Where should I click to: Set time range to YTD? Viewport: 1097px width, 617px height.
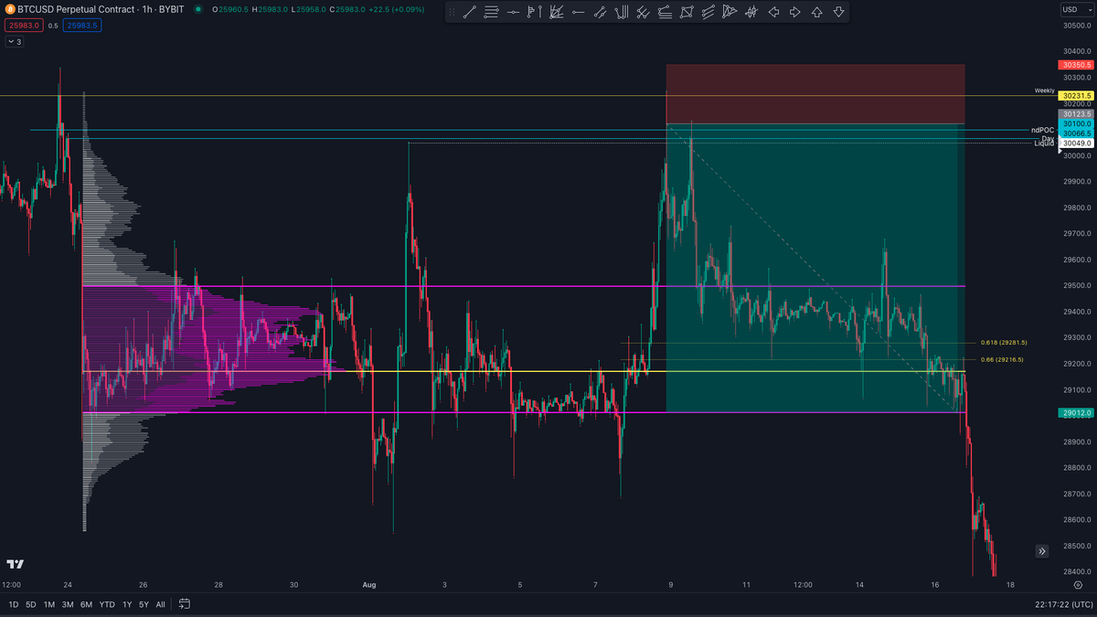point(107,604)
